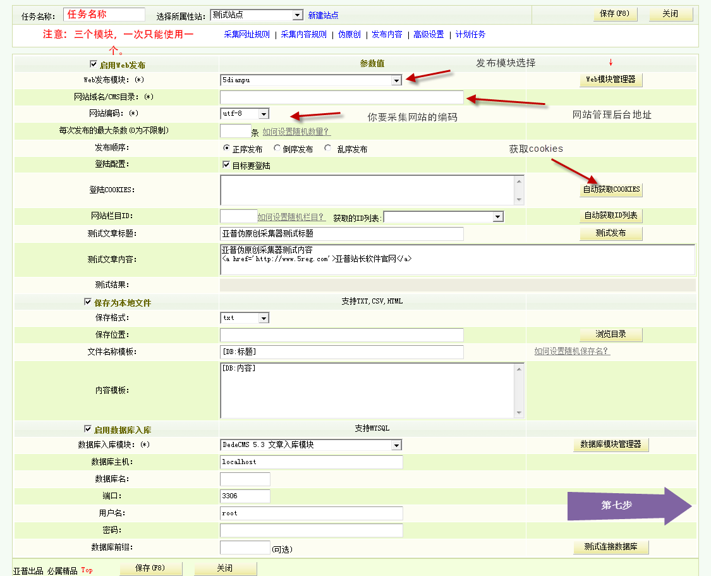Image resolution: width=711 pixels, height=576 pixels.
Task: Go to the 高级设置 tab
Action: coord(428,35)
